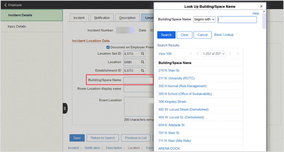
Task: Go to previous page of results
Action: pos(197,53)
